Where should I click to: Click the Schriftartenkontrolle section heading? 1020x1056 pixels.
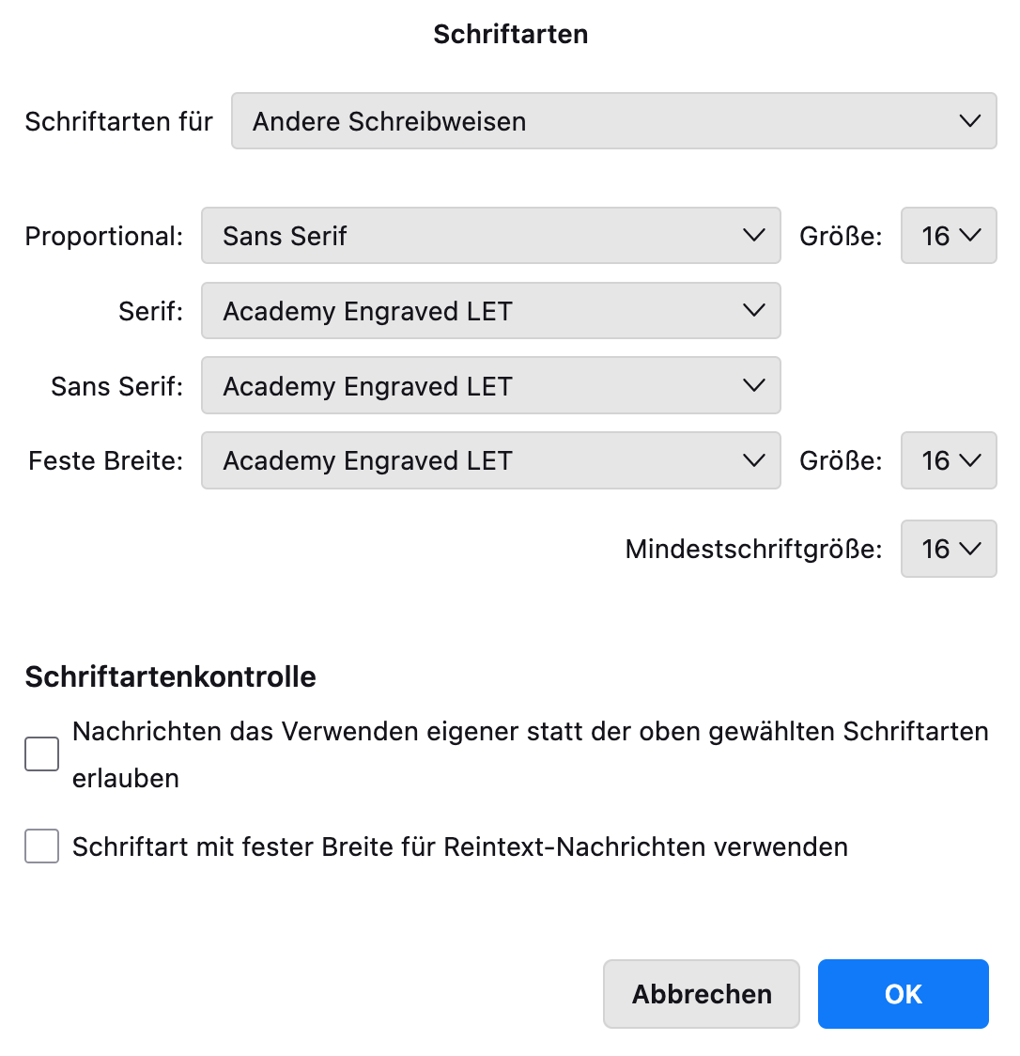pos(170,677)
